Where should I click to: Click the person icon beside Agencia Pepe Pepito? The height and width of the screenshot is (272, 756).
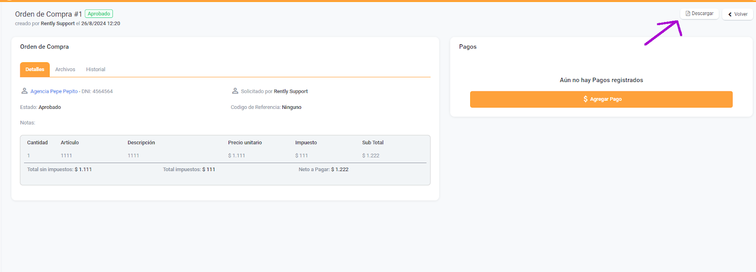pos(25,91)
